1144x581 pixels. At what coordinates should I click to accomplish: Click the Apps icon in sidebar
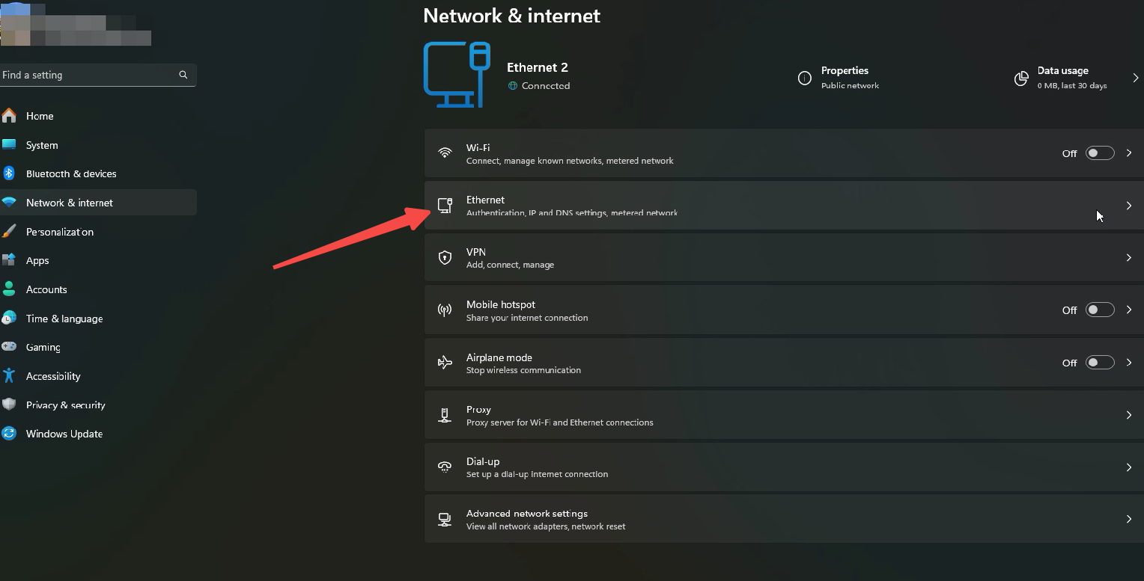[9, 260]
